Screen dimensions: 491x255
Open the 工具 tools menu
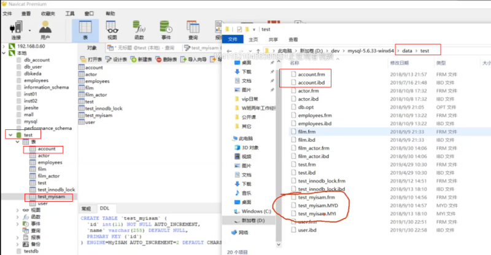[70, 13]
